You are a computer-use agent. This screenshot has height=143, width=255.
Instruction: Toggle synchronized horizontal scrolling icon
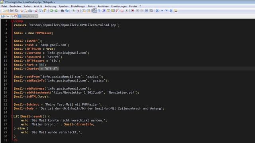click(x=88, y=11)
